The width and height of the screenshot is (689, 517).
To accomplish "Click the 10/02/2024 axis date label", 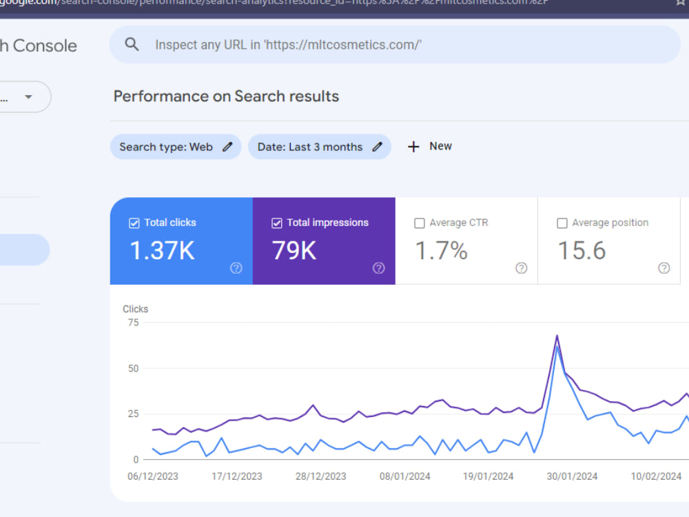I will coord(656,476).
